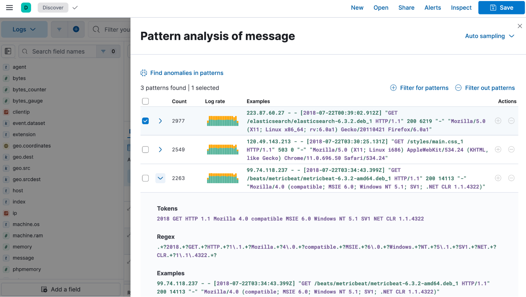Open the Auto sampling dropdown
Screen dimensions: 526x297
click(x=489, y=36)
